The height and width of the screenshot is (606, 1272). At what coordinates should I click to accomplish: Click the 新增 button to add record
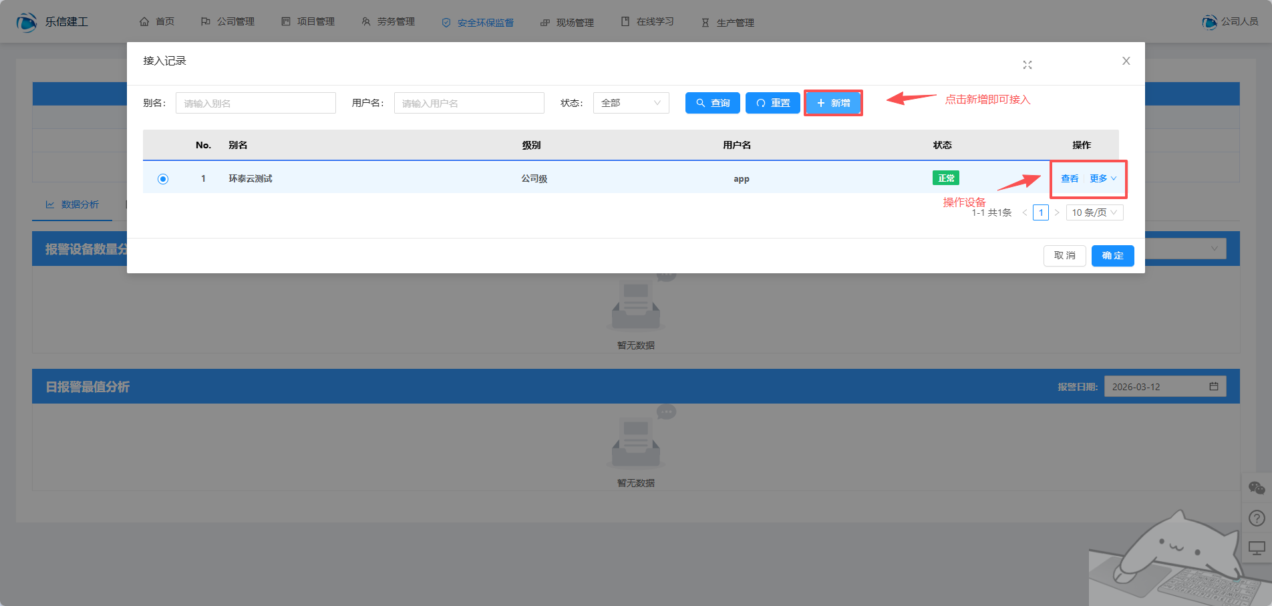pyautogui.click(x=833, y=103)
